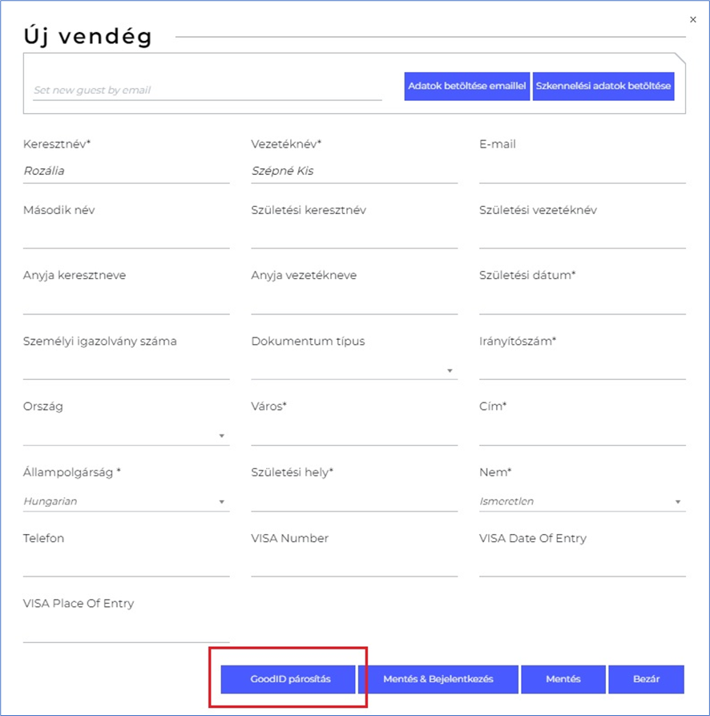This screenshot has width=710, height=716.
Task: Expand the Nem dropdown showing Ismeretlen
Action: (x=581, y=502)
